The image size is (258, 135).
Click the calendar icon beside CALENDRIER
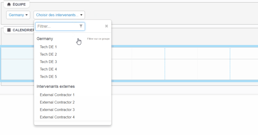coord(9,30)
